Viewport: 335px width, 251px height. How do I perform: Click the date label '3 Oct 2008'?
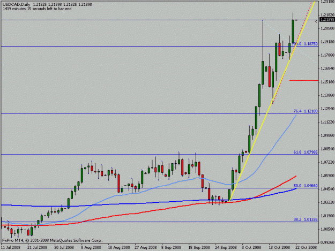[x=251, y=247]
